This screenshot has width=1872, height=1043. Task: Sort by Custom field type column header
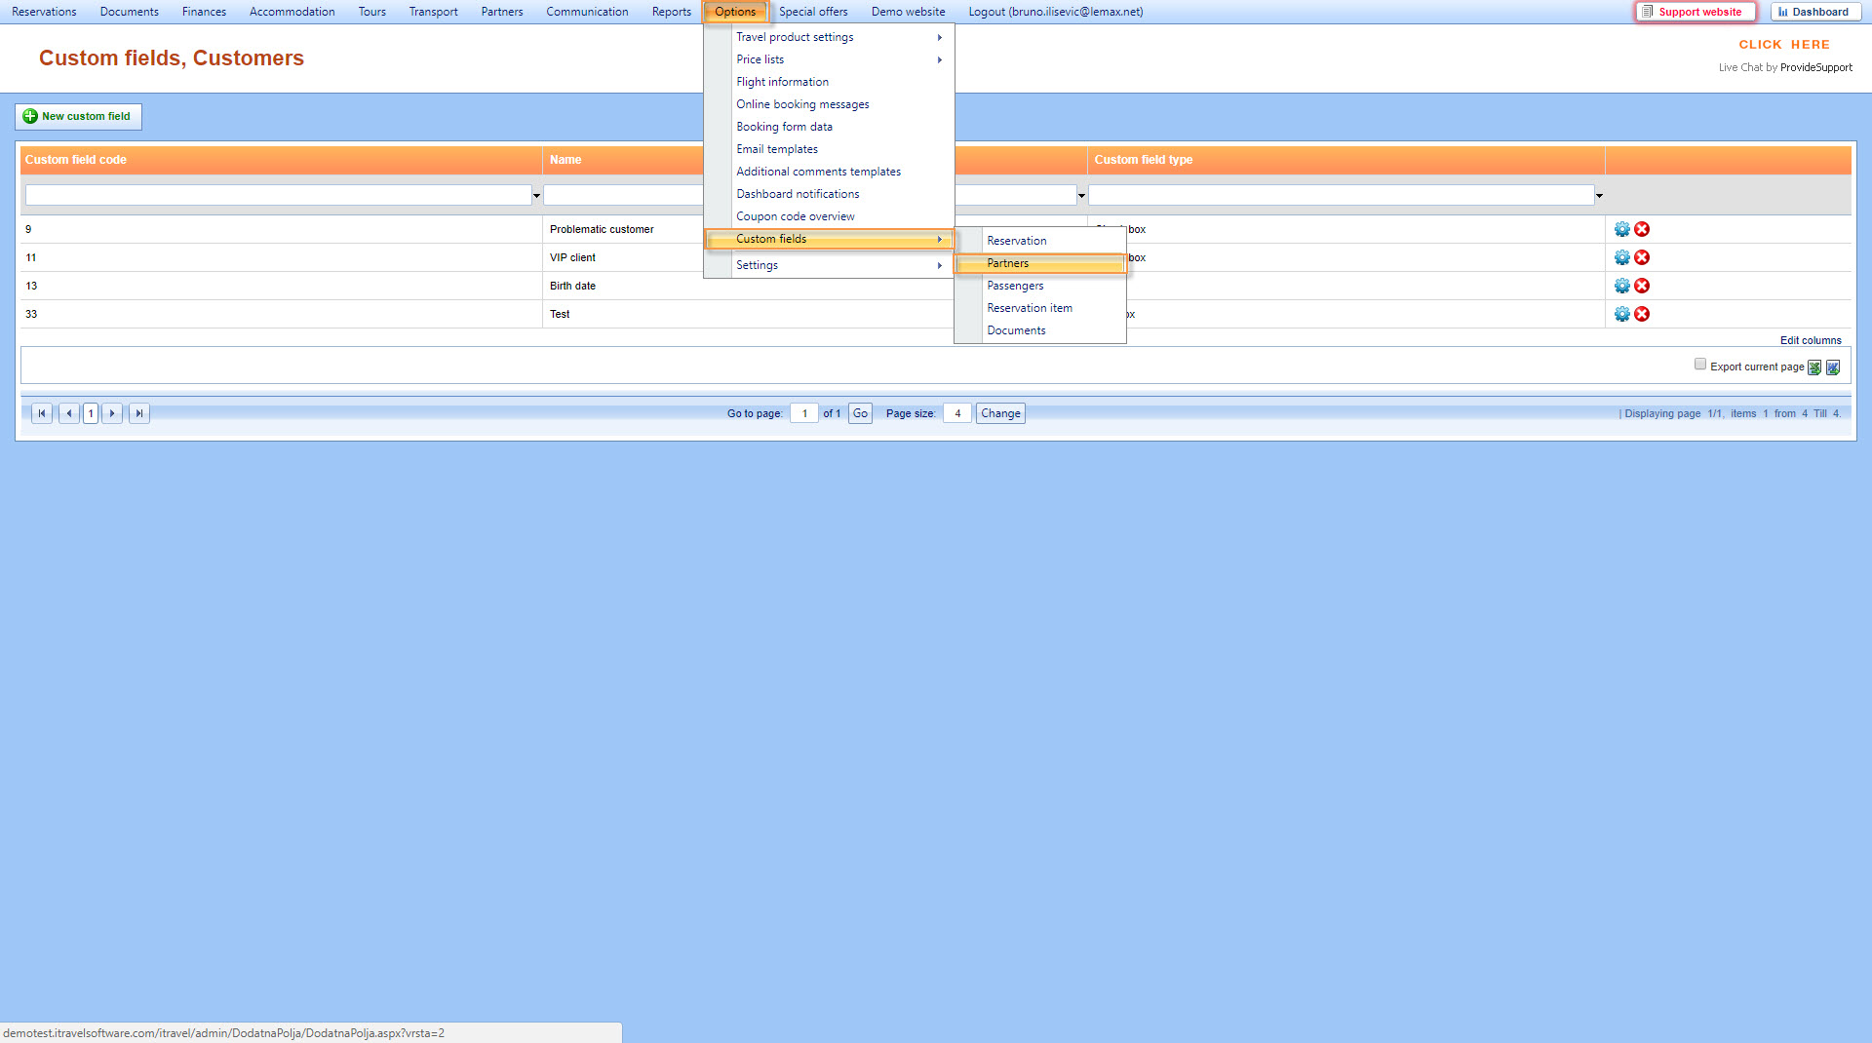1143,160
